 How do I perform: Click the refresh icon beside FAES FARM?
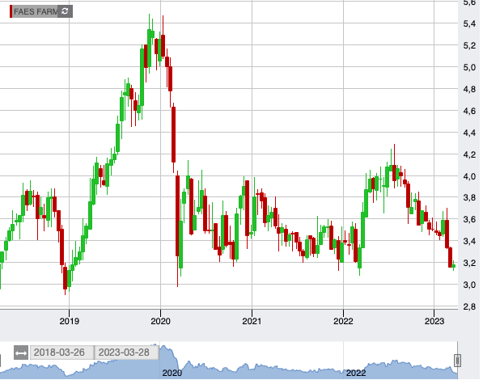click(x=65, y=11)
